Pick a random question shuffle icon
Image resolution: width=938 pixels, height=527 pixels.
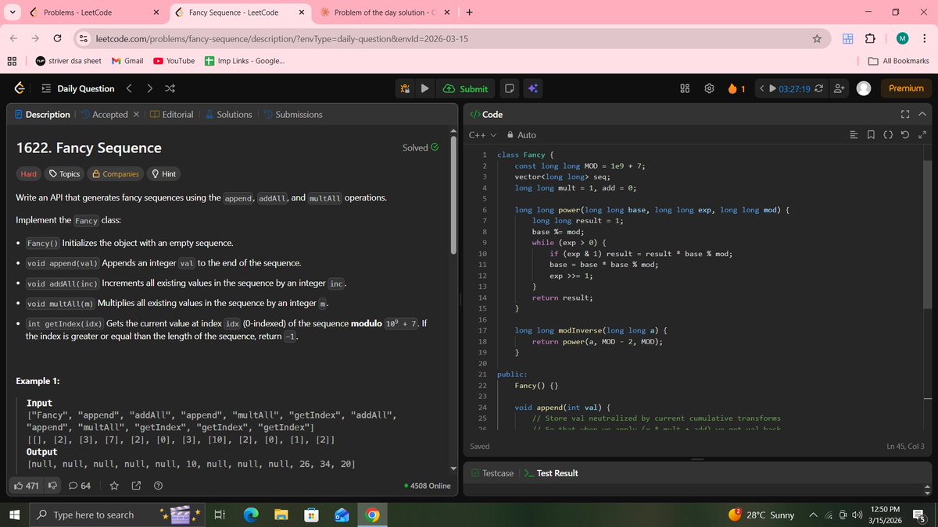[170, 88]
